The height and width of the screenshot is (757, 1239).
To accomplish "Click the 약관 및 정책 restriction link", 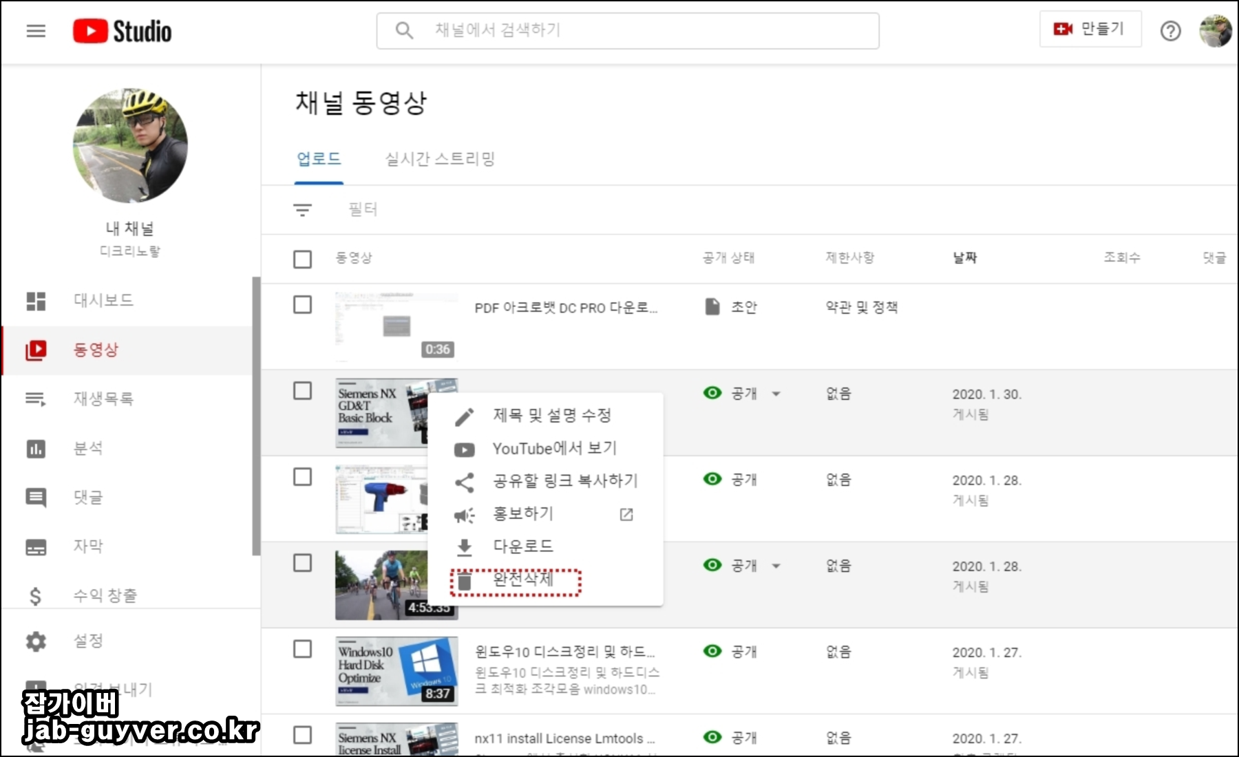I will (862, 307).
